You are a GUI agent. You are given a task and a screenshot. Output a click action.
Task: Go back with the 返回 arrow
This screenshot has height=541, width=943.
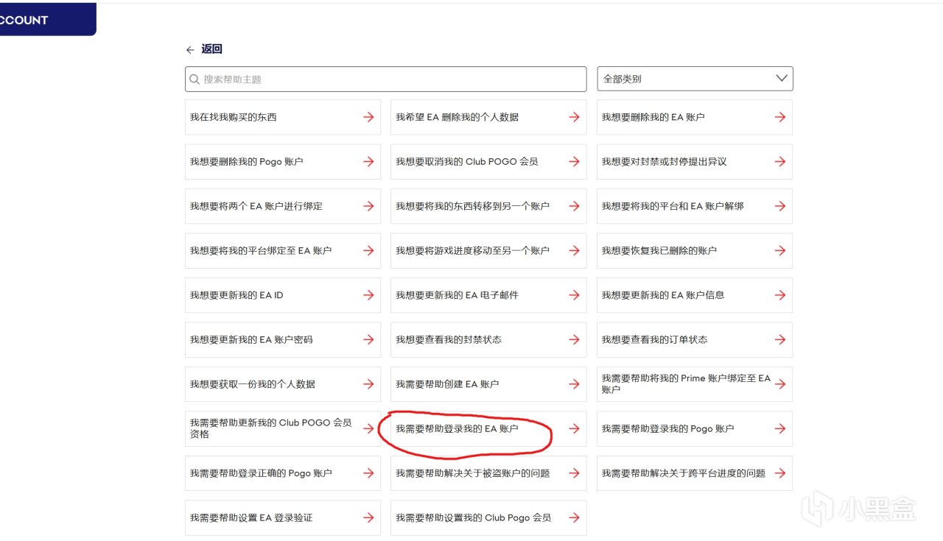point(190,50)
